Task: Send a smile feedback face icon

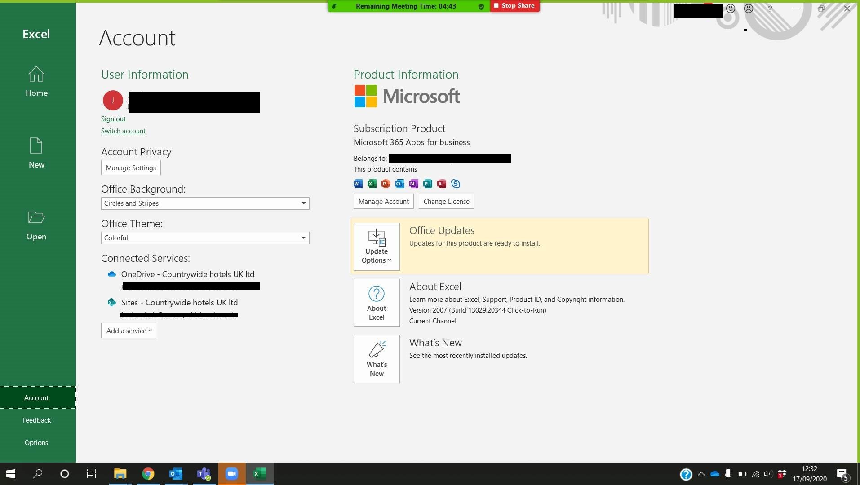Action: point(731,9)
